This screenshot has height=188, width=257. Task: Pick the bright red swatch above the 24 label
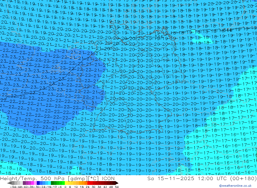pos(89,183)
